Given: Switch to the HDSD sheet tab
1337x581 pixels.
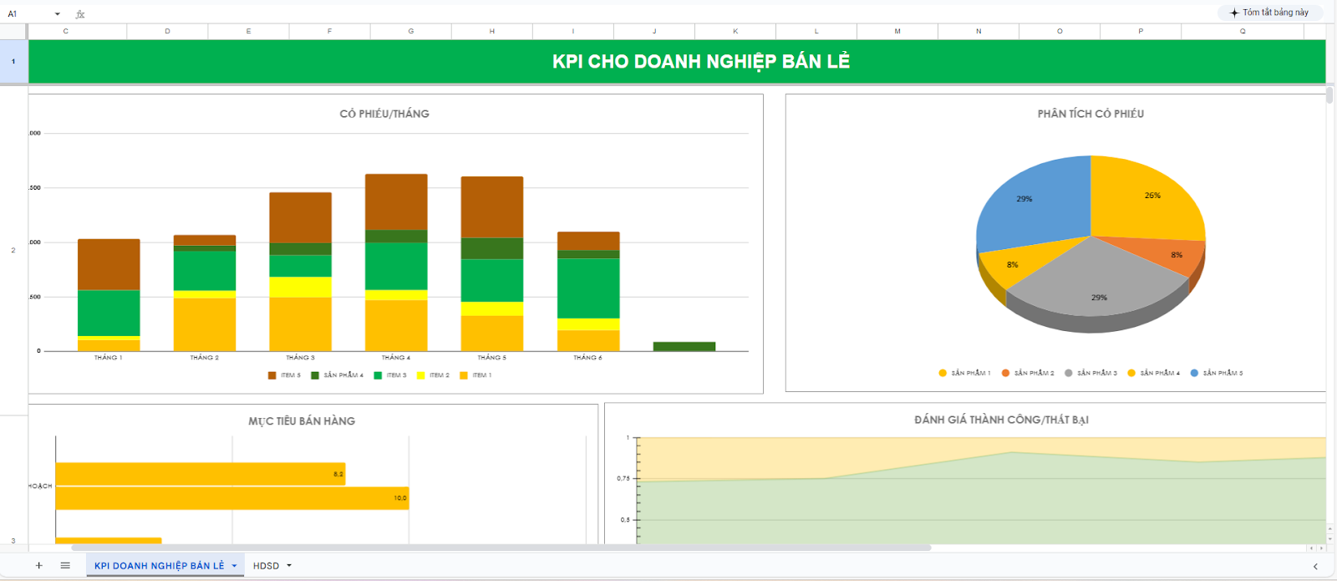Looking at the screenshot, I should pyautogui.click(x=266, y=566).
